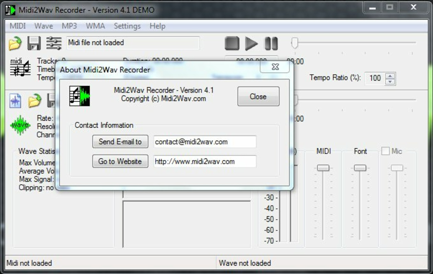Click the Go to Website button
Screen dimensions: 433x274
[x=120, y=161]
